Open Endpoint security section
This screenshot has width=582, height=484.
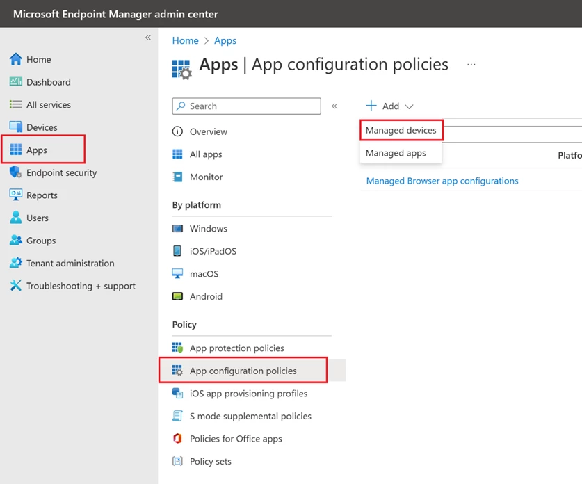pos(60,172)
